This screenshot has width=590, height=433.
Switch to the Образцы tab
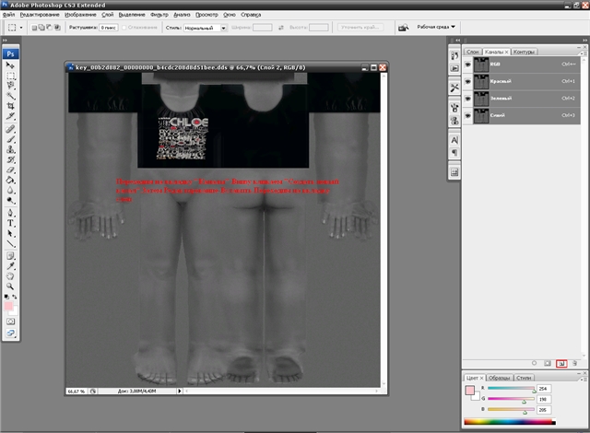point(501,378)
